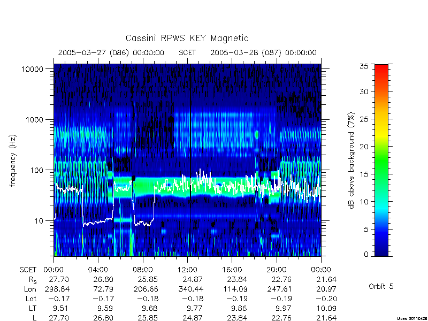Click the spectrogram plot area
Viewport: 428px width, 321px height.
187,160
